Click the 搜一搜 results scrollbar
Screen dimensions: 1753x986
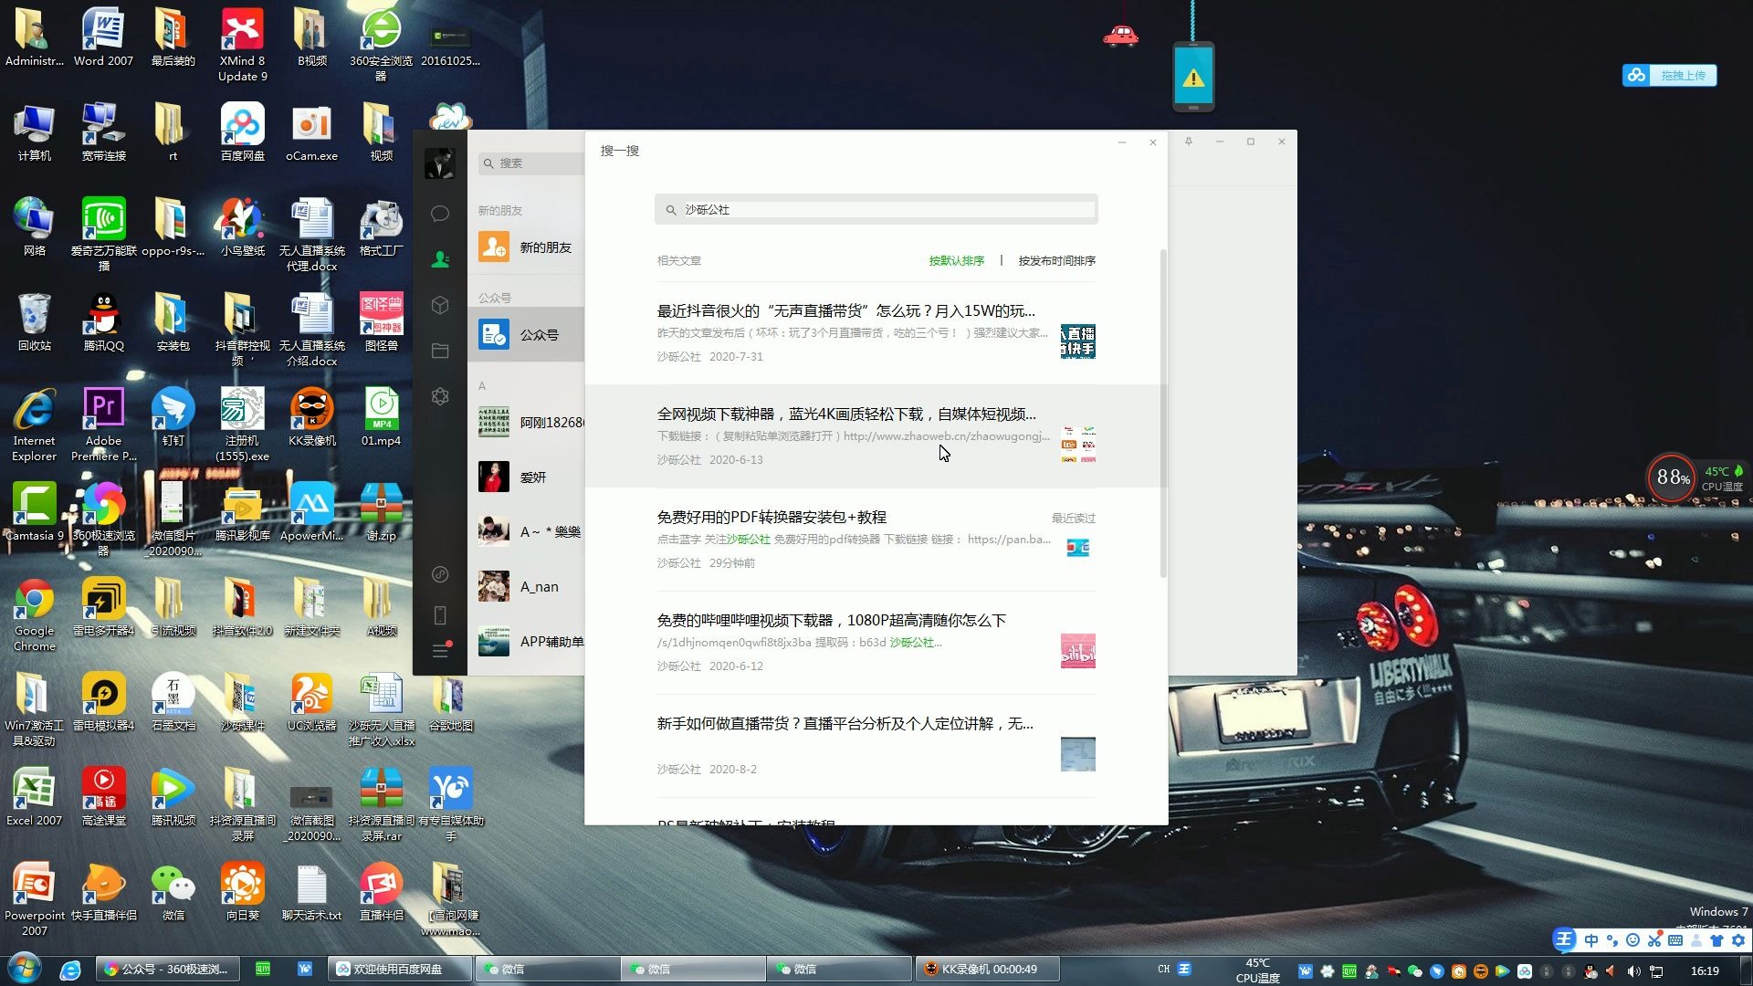click(x=1163, y=413)
